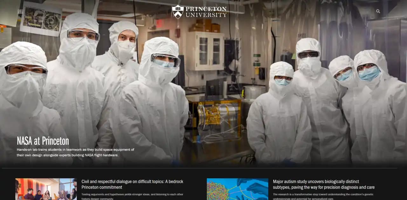Click the autism study illustration thumbnail
Screen dimensions: 407x200
237,189
